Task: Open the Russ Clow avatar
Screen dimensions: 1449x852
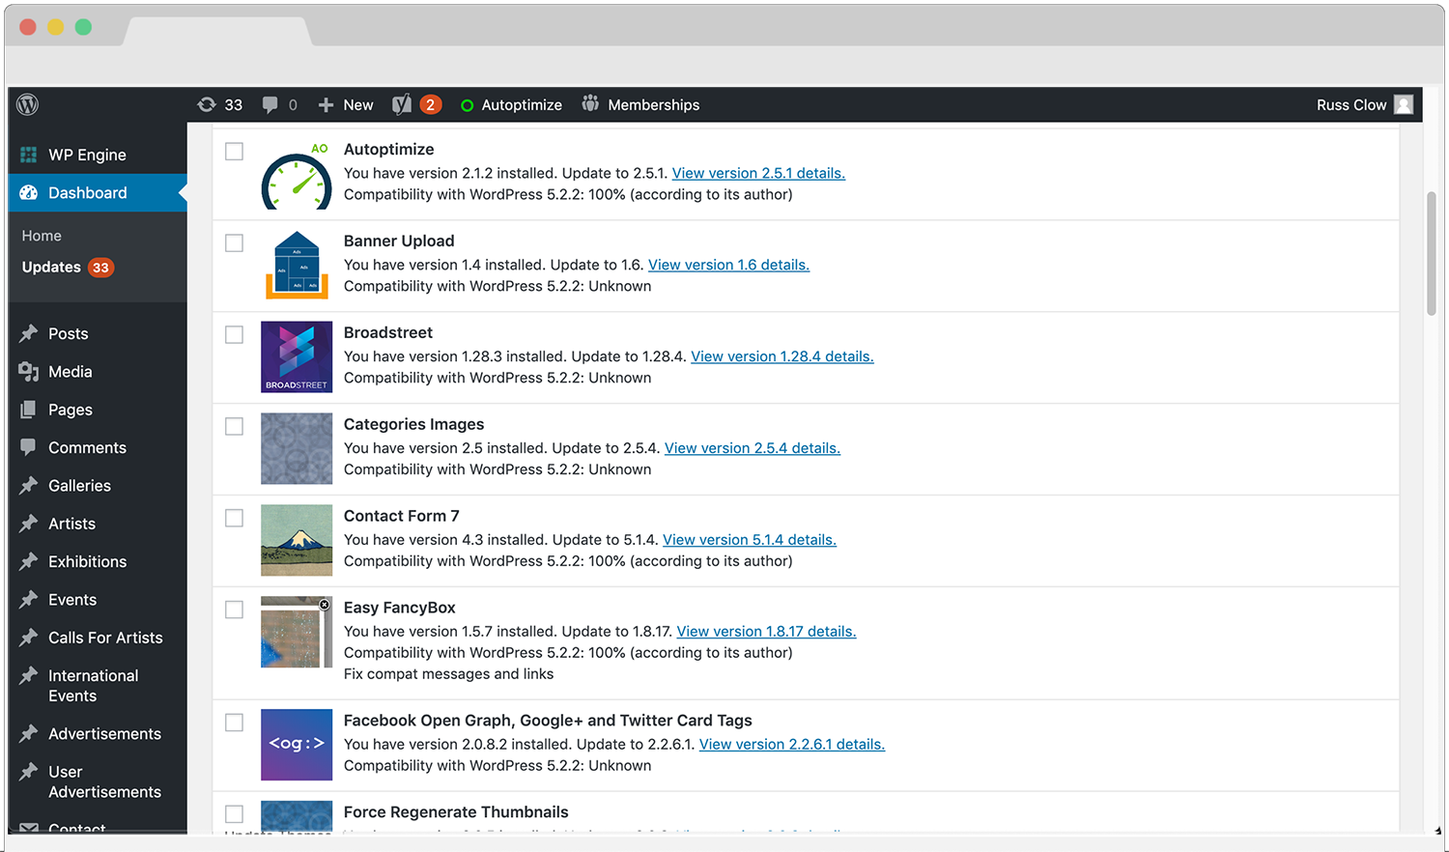Action: pos(1404,104)
